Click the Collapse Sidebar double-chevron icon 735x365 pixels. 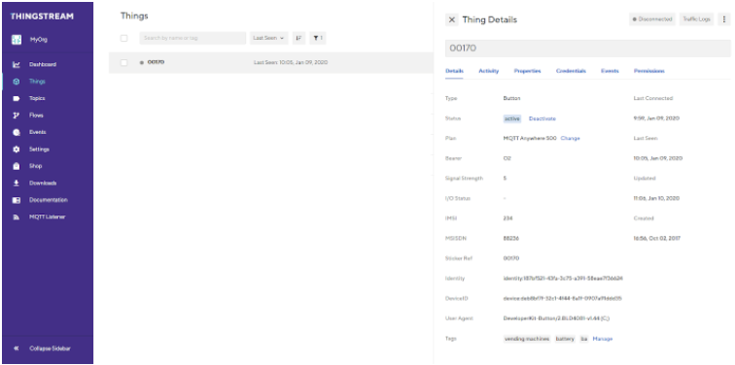coord(17,348)
